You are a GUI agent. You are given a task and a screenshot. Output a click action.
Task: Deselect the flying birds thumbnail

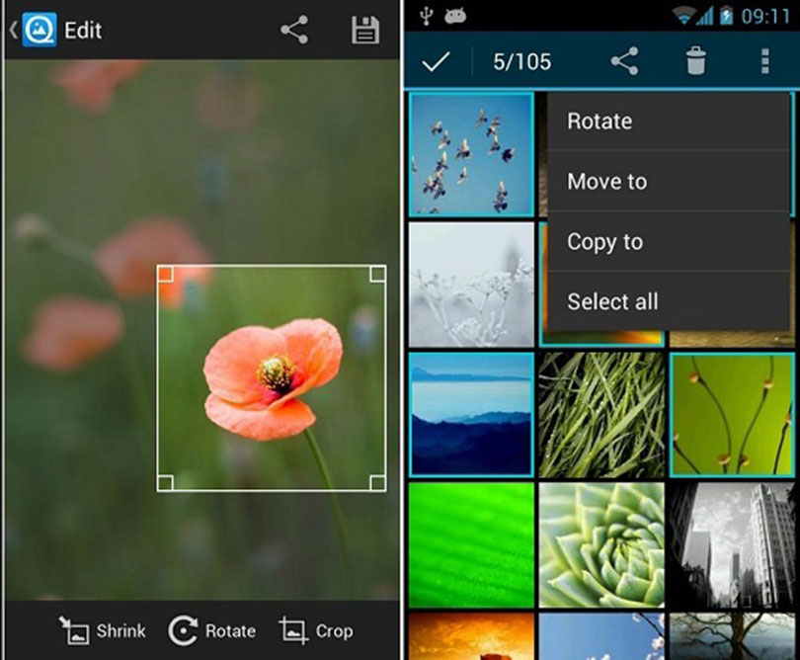pyautogui.click(x=471, y=155)
